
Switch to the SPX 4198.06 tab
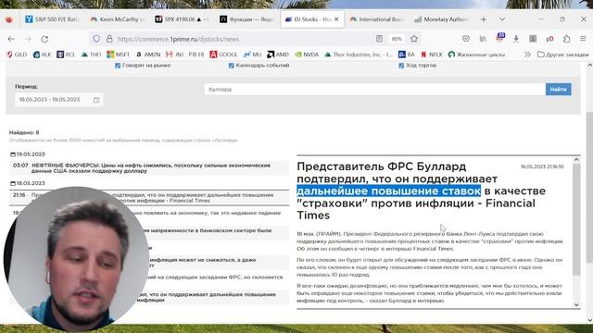(183, 19)
